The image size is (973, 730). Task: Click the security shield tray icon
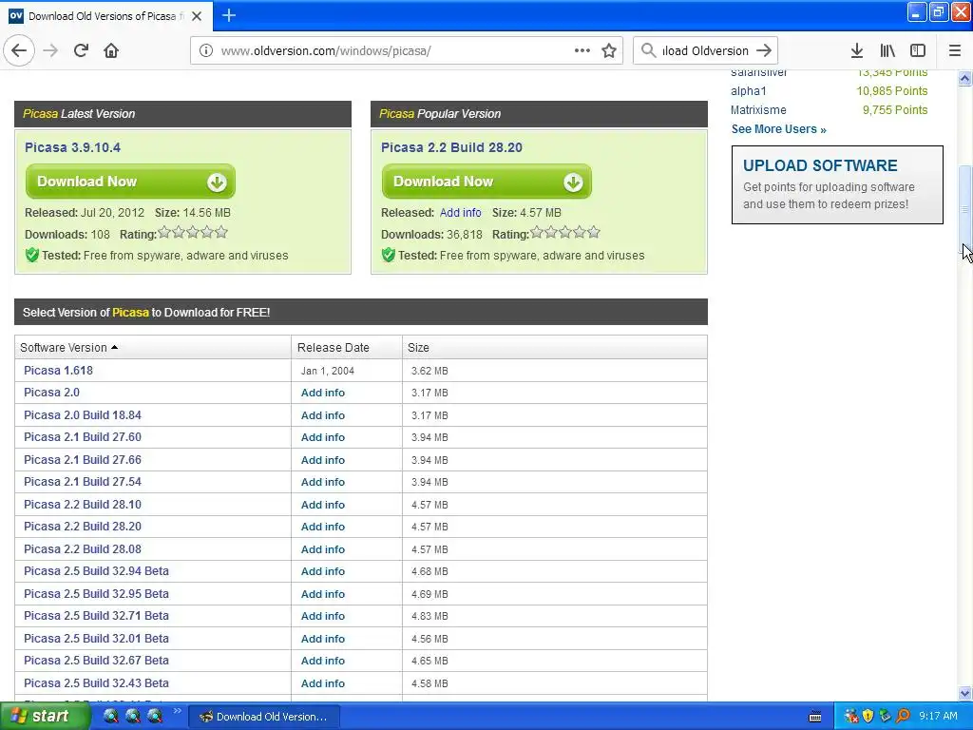[868, 717]
